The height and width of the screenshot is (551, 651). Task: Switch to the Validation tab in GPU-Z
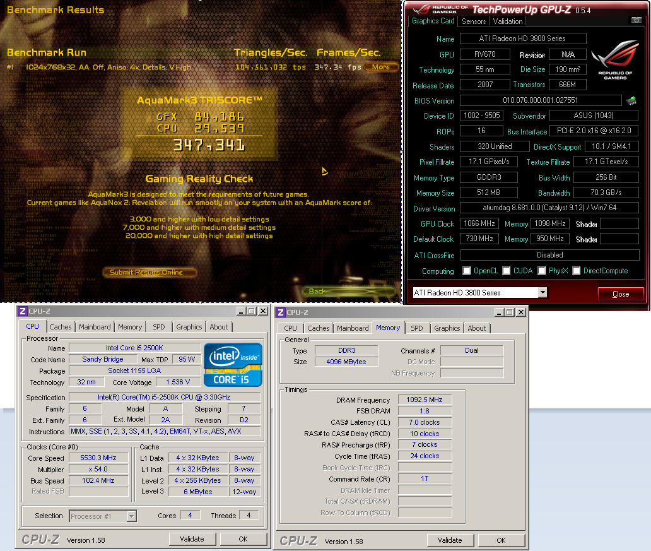coord(508,21)
